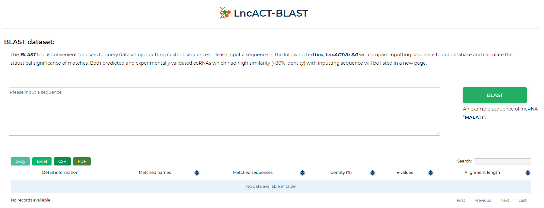Go to First page of results
Screen dimensions: 544x208
pos(461,201)
